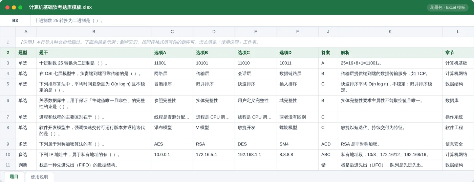Click the OSI 七层模型 question cell
This screenshot has height=182, width=474.
coord(94,74)
